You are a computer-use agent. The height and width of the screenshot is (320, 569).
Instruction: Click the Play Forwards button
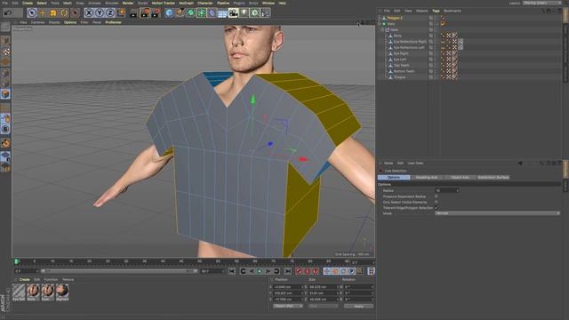tap(260, 271)
